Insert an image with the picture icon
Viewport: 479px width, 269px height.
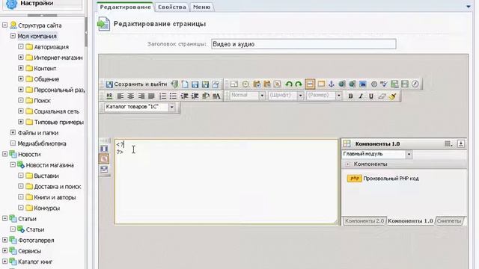pos(362,84)
